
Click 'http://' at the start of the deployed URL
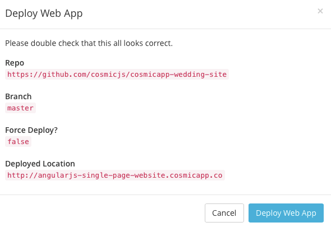point(22,175)
